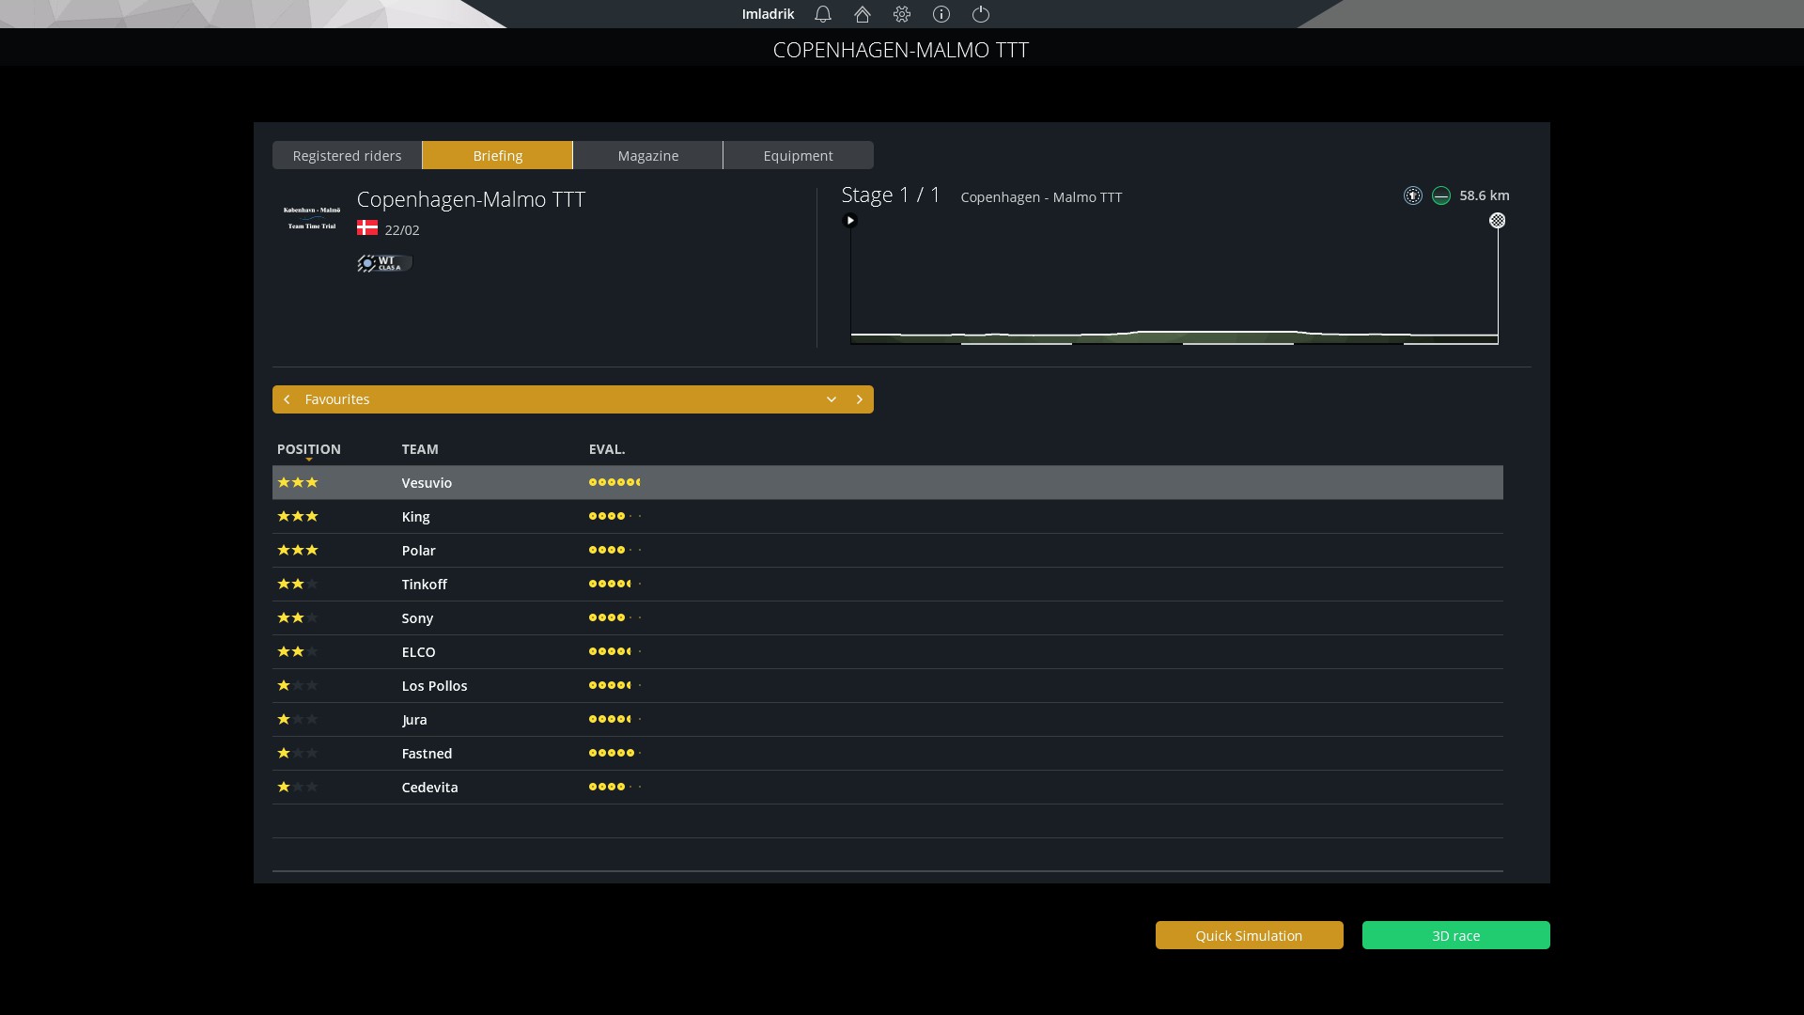Image resolution: width=1804 pixels, height=1015 pixels.
Task: Open the notifications bell icon
Action: coord(823,14)
